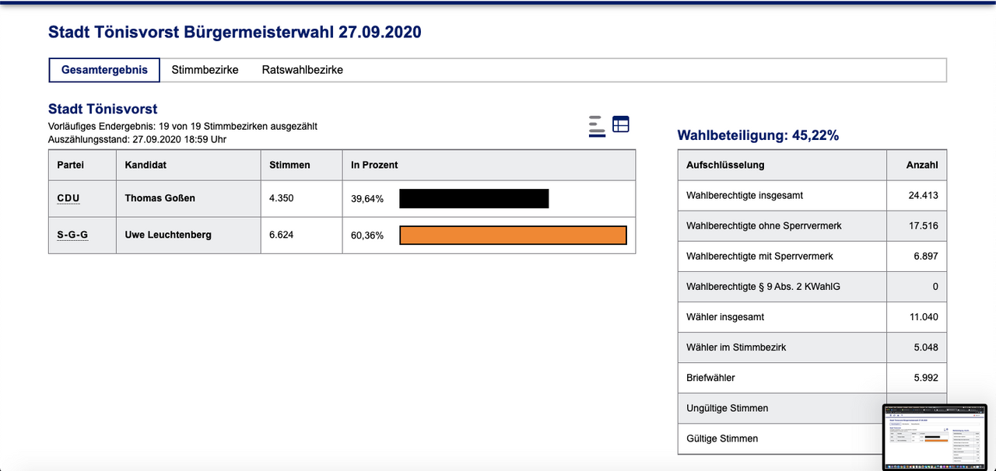Click the Bürgermeisterwahl page title heading

point(235,32)
